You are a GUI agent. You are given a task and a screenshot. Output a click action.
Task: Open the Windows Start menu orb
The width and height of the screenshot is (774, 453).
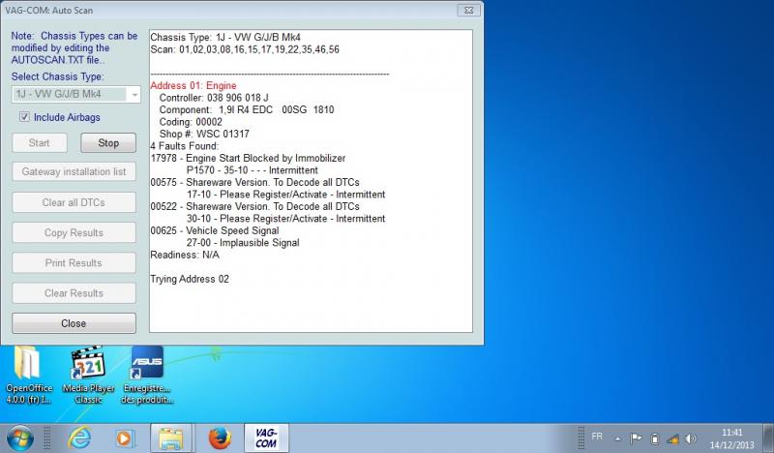pyautogui.click(x=20, y=438)
